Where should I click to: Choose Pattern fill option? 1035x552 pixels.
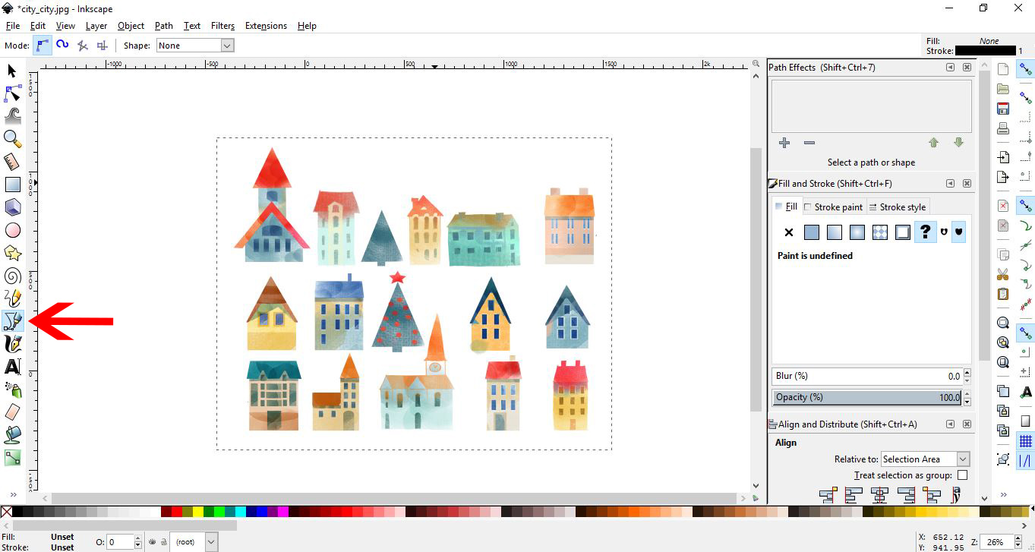pos(879,232)
